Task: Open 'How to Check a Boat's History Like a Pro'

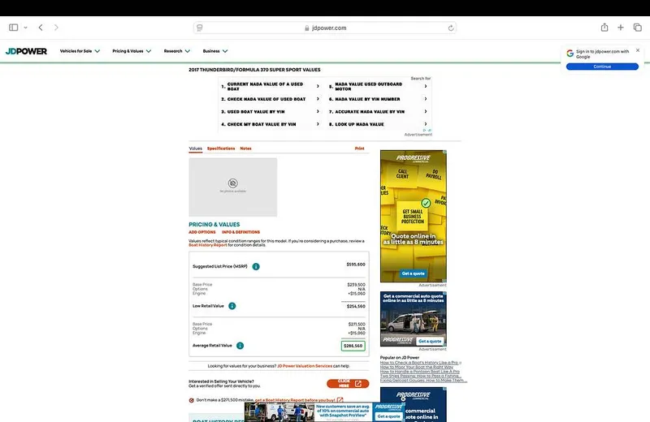Action: 419,363
